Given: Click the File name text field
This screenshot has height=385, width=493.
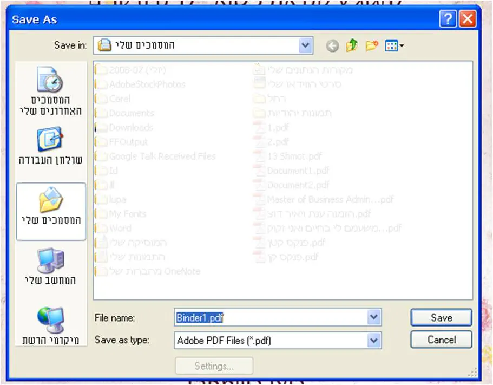Looking at the screenshot, I should (271, 318).
